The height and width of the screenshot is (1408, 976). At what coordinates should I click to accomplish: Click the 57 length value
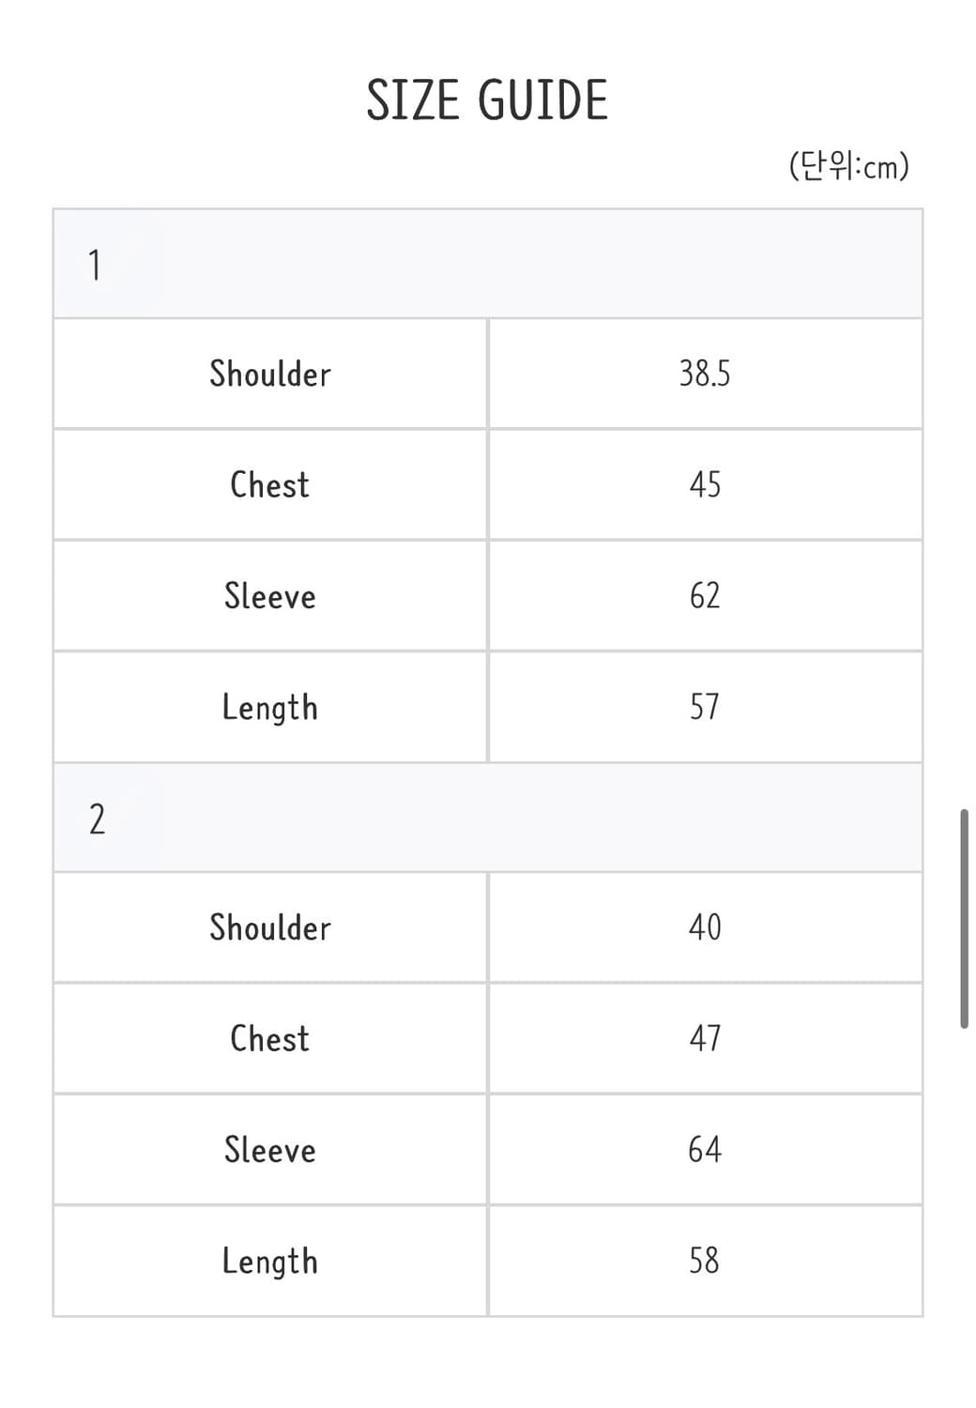click(x=705, y=707)
